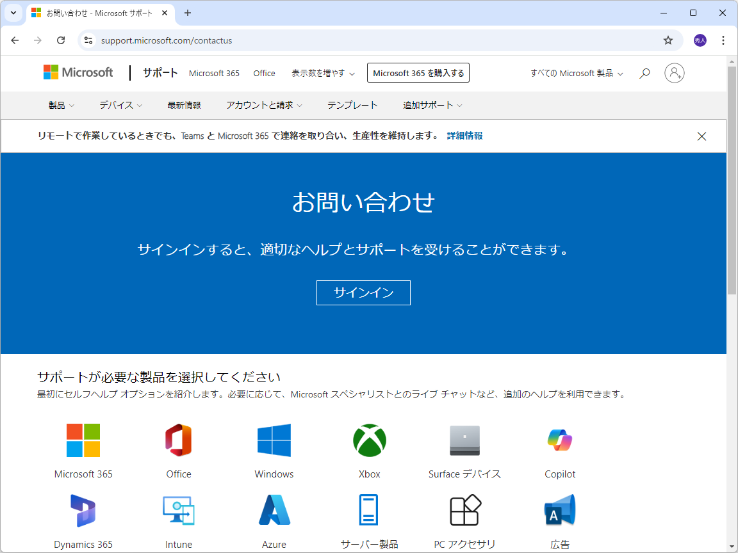Select 最新情報 in the navigation bar
This screenshot has width=738, height=553.
tap(184, 105)
